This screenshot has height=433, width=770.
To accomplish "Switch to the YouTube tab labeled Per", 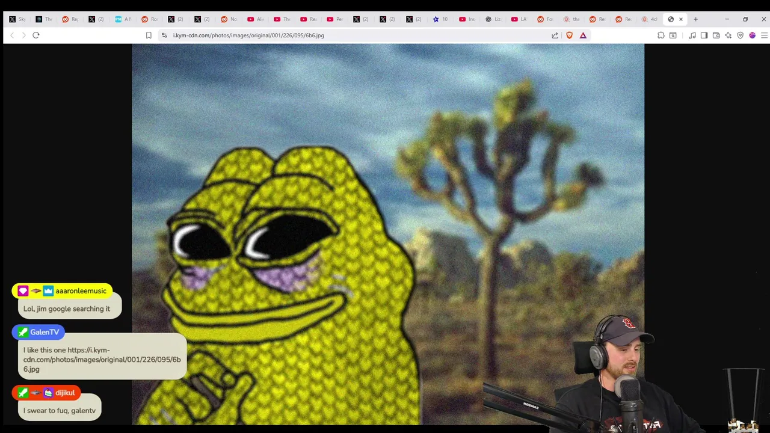I will click(334, 19).
